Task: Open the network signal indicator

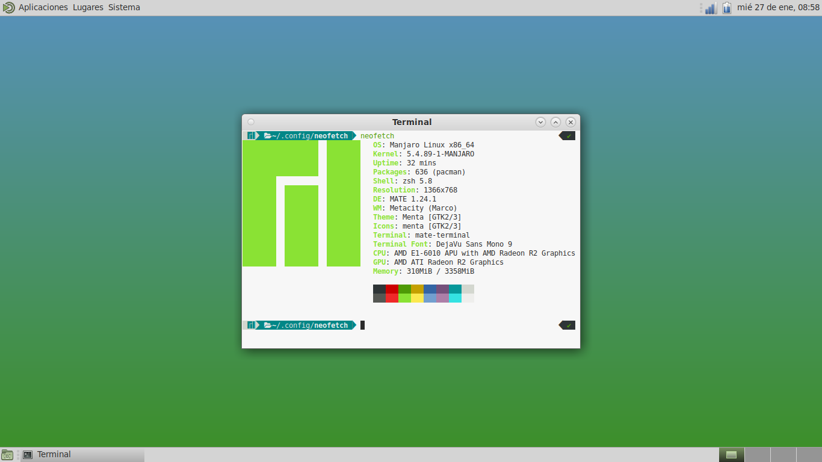Action: click(x=710, y=8)
